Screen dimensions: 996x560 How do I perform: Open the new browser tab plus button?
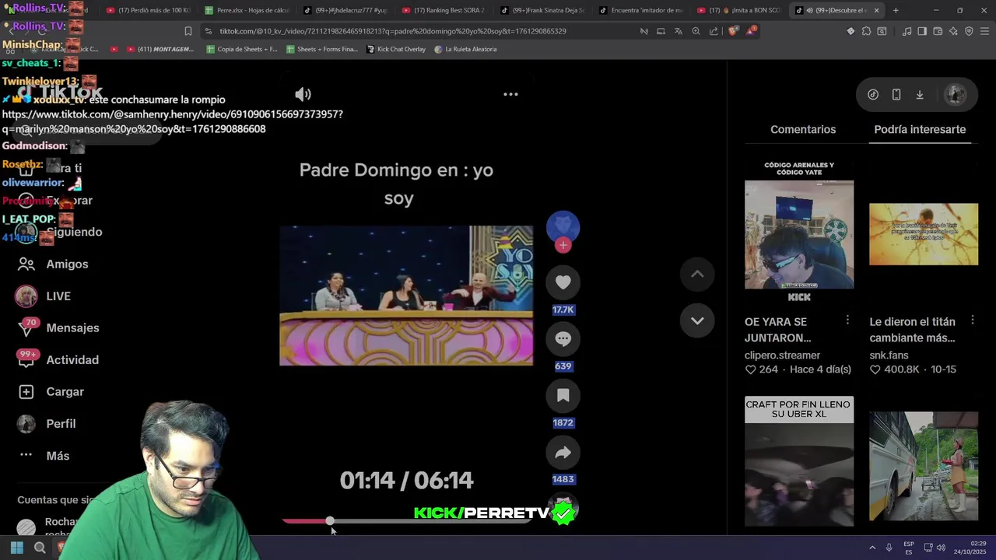click(896, 10)
